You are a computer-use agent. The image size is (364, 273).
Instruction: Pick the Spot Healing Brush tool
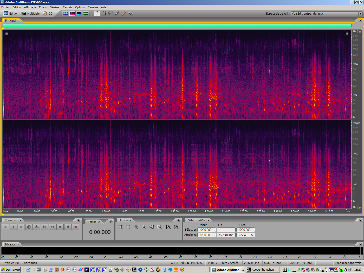click(124, 13)
